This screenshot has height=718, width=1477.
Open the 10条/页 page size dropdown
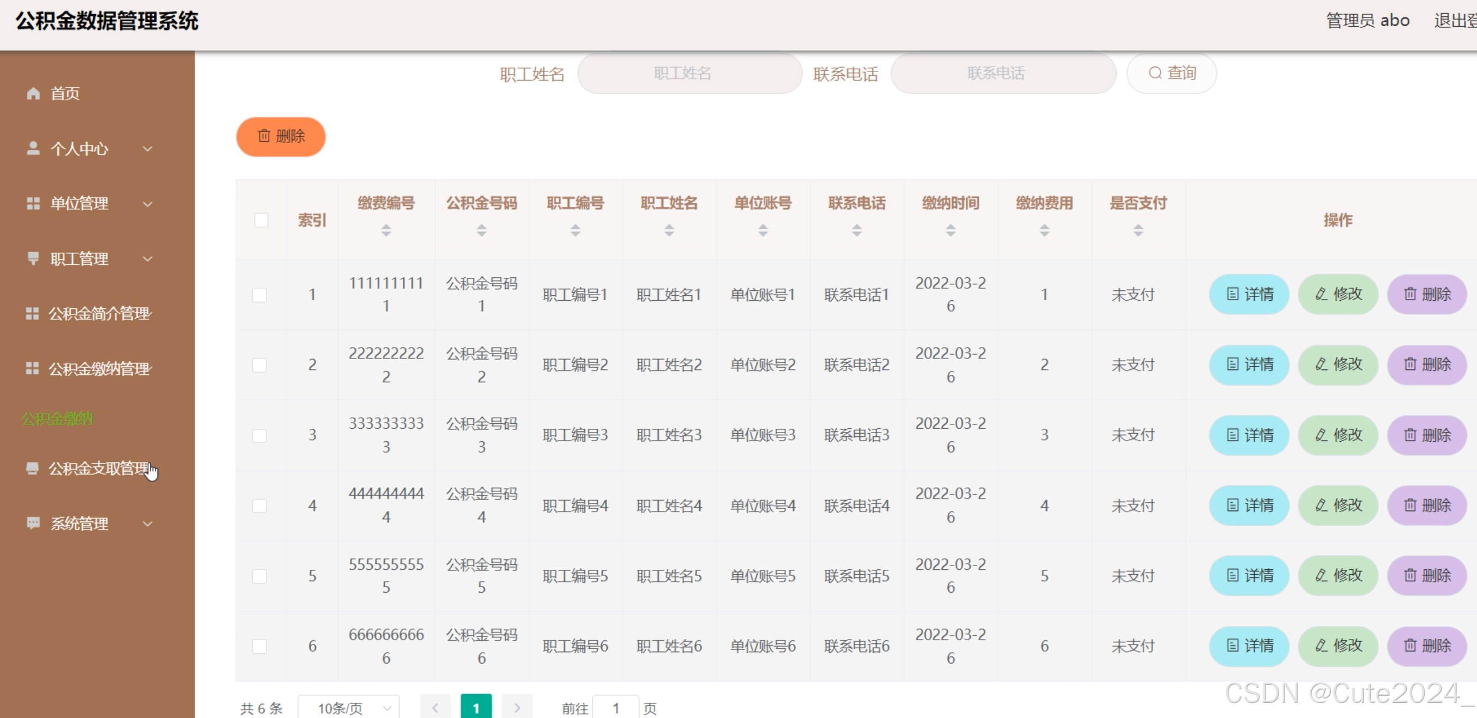349,708
